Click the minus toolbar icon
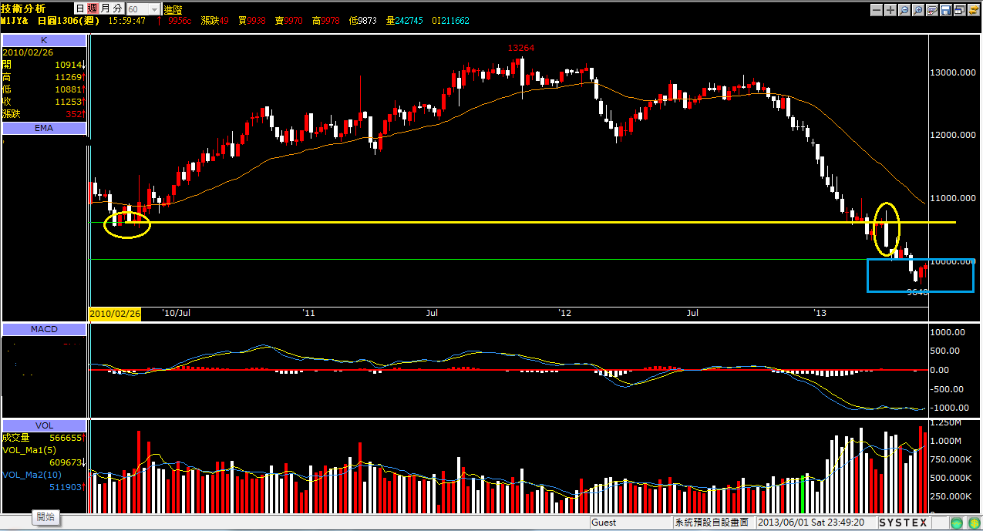 (x=877, y=10)
